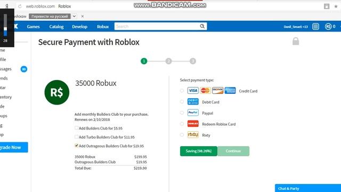Click the Debit card logo

[x=193, y=102]
